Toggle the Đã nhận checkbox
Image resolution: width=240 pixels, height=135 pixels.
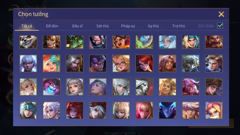pos(220,26)
